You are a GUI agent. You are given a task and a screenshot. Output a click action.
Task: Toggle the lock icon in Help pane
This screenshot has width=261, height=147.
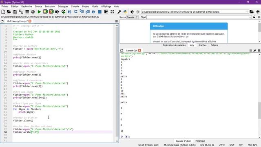(x=254, y=17)
